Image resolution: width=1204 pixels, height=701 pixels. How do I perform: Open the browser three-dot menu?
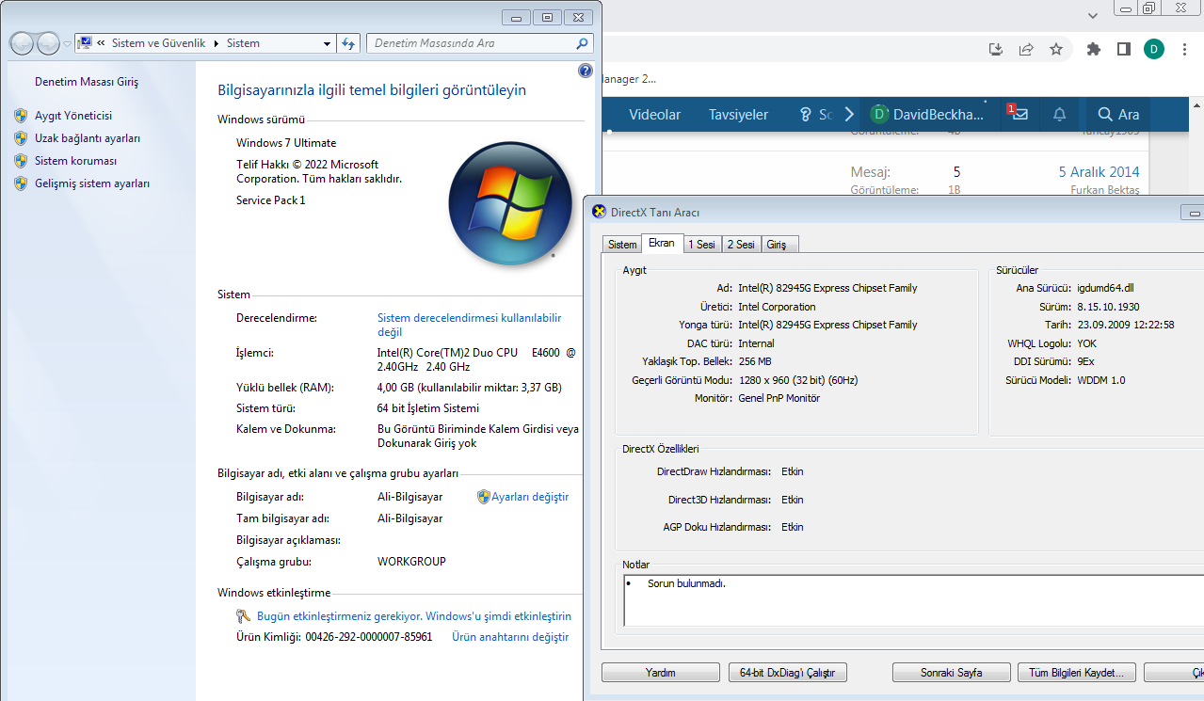click(x=1185, y=49)
